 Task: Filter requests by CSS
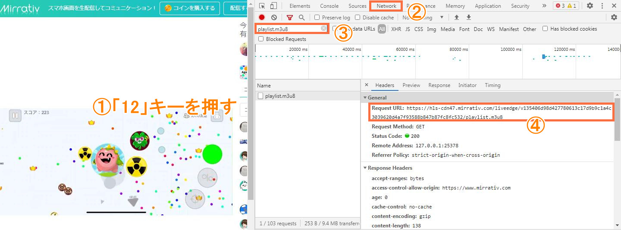tap(418, 29)
